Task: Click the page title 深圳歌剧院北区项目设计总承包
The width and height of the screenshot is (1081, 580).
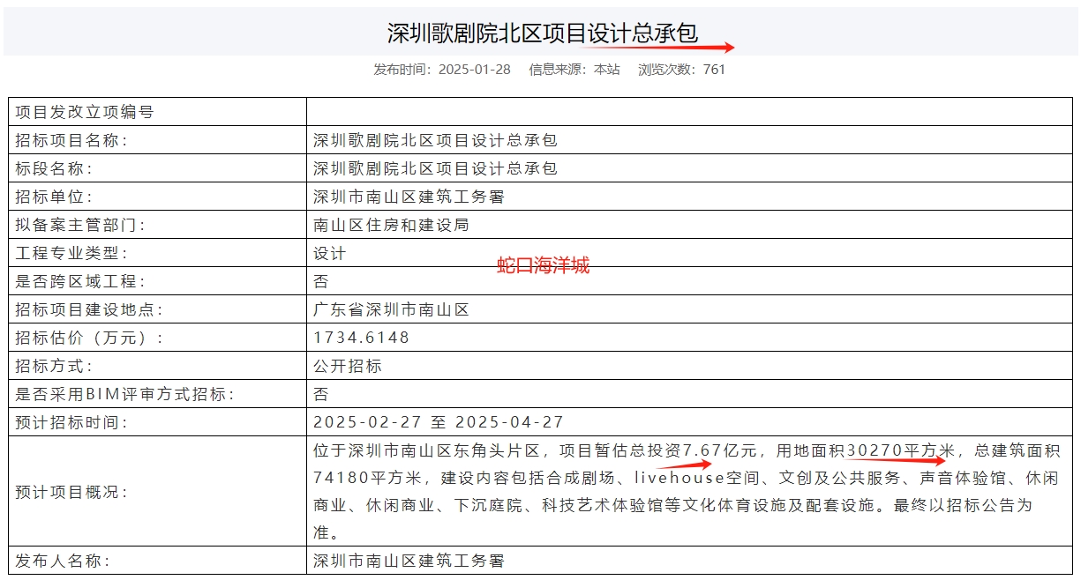Action: 543,33
